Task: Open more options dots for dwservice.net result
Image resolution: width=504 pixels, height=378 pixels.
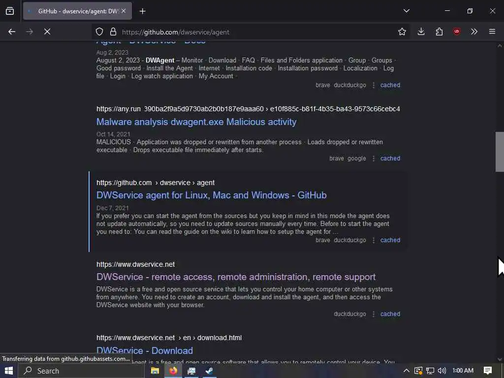Action: pyautogui.click(x=373, y=314)
